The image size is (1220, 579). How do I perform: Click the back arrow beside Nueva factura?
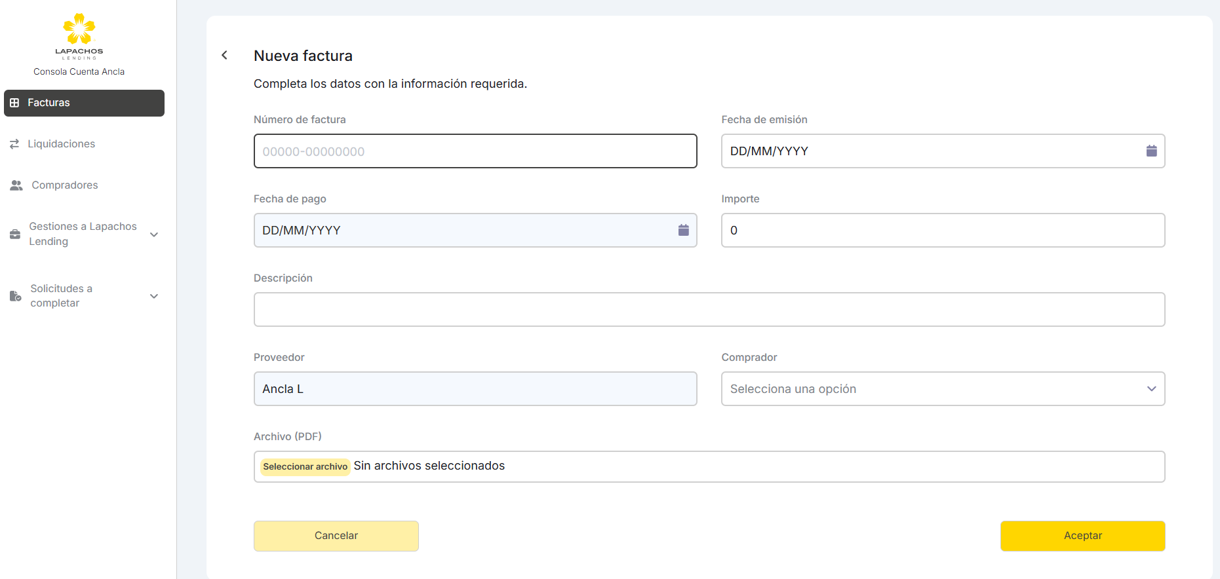(225, 55)
